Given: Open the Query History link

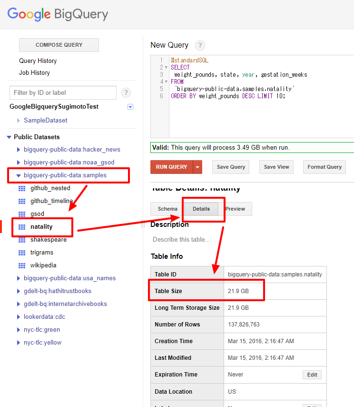Looking at the screenshot, I should click(38, 61).
